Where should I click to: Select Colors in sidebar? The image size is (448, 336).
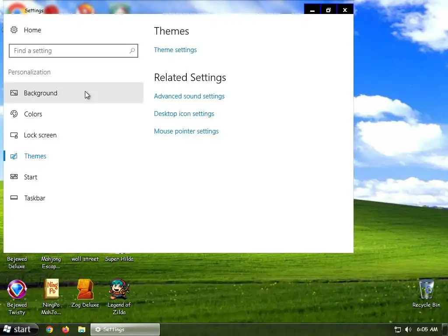point(73,114)
